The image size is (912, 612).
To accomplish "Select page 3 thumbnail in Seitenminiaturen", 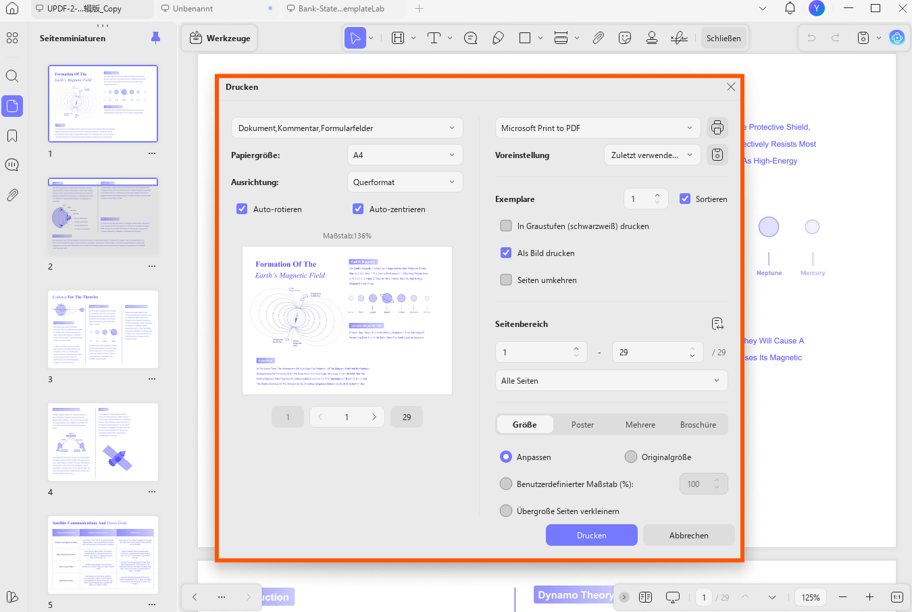I will (x=103, y=329).
